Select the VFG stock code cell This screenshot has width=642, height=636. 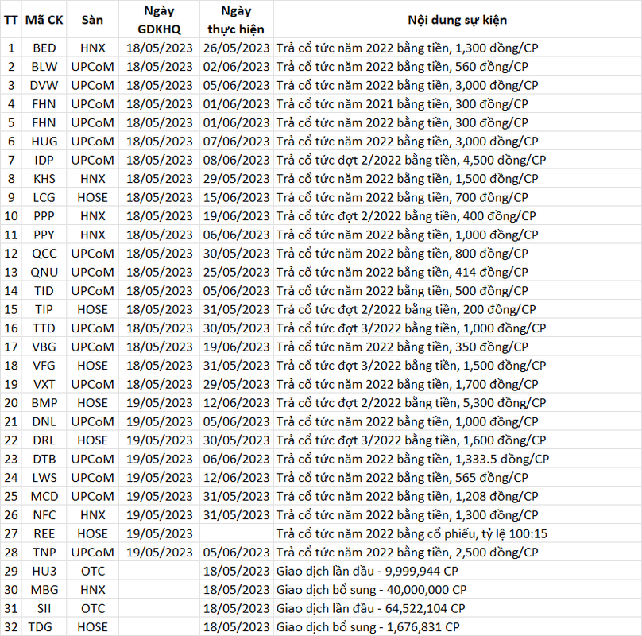coord(44,366)
